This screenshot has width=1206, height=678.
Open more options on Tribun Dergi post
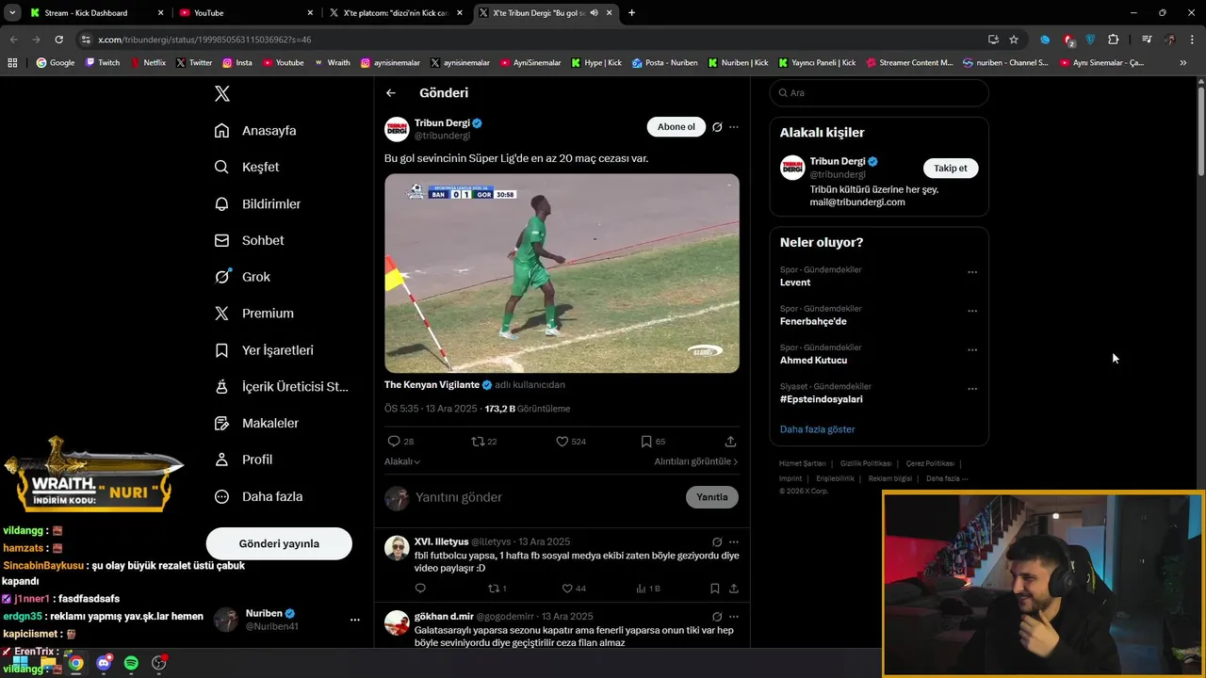734,127
